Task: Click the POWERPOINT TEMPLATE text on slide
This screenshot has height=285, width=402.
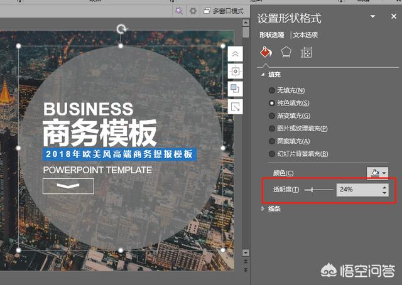Action: pos(97,170)
